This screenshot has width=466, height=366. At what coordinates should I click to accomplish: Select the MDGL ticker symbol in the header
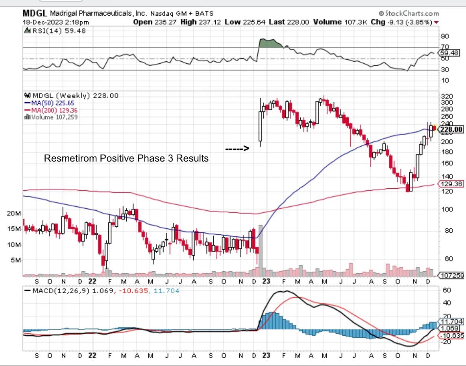35,13
